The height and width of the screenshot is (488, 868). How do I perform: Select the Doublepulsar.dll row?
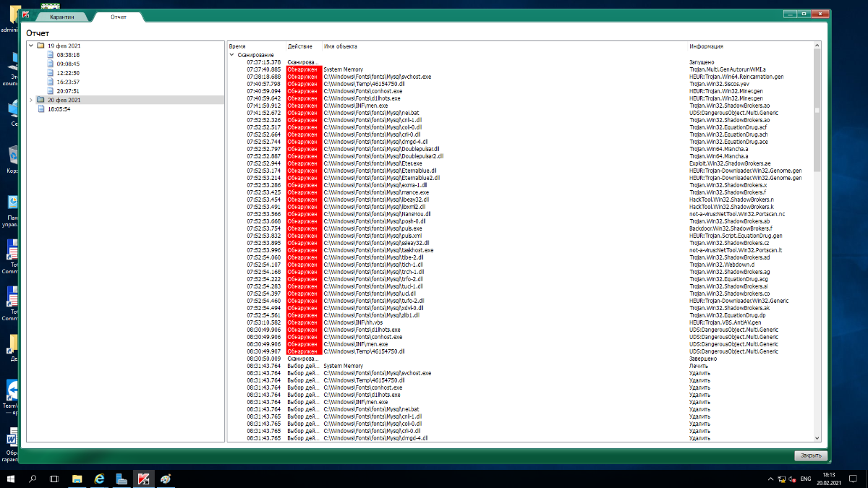pos(519,149)
